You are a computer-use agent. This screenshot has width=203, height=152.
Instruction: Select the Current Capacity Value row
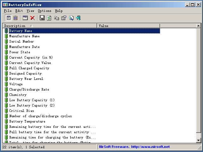pos(82,63)
